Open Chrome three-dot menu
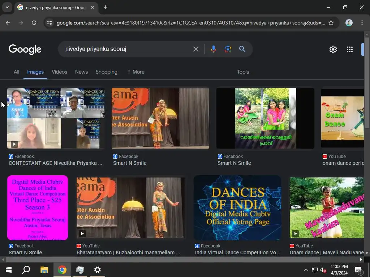Image resolution: width=370 pixels, height=277 pixels. click(x=362, y=23)
